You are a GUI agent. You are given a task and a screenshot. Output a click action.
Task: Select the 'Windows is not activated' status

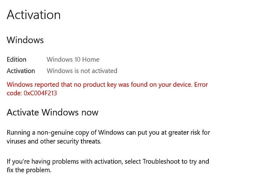[x=82, y=71]
